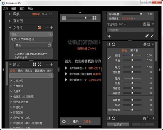Click the 添加图层 field

pos(130,30)
